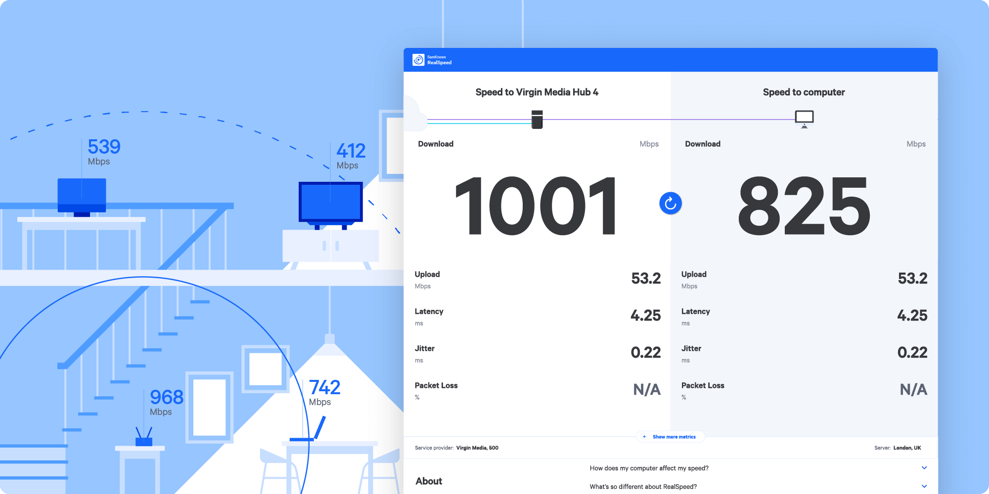Click the hub Packet Loss N/A value

tap(647, 390)
